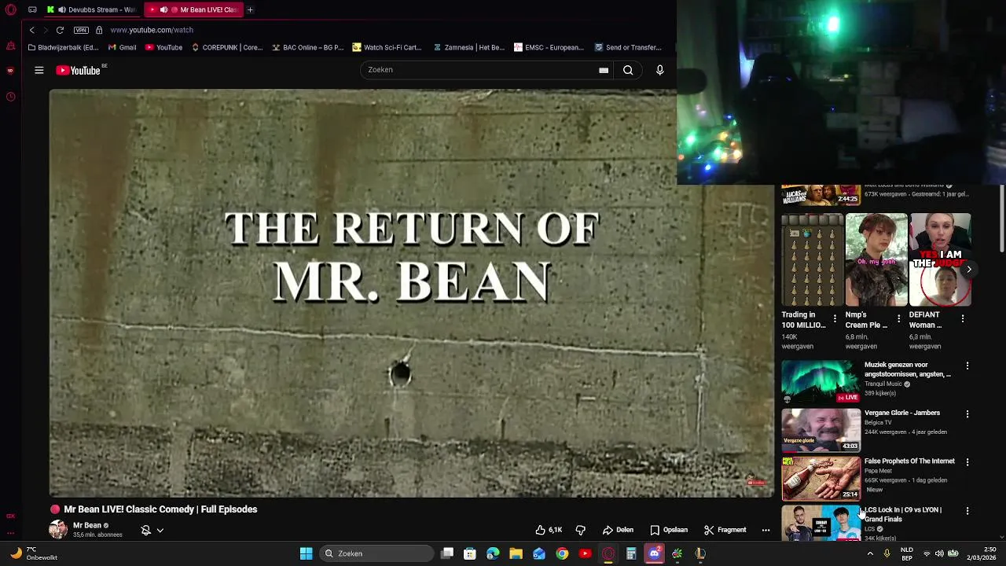This screenshot has width=1006, height=566.
Task: Open Bladwijzerbalk bookmarks folder
Action: tap(63, 47)
